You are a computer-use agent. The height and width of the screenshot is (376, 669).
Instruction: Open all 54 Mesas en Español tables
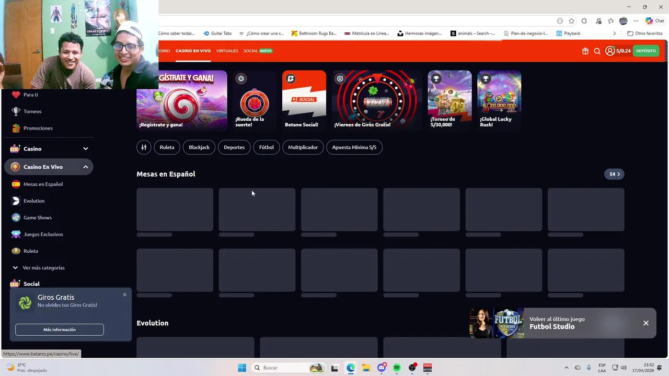point(614,174)
